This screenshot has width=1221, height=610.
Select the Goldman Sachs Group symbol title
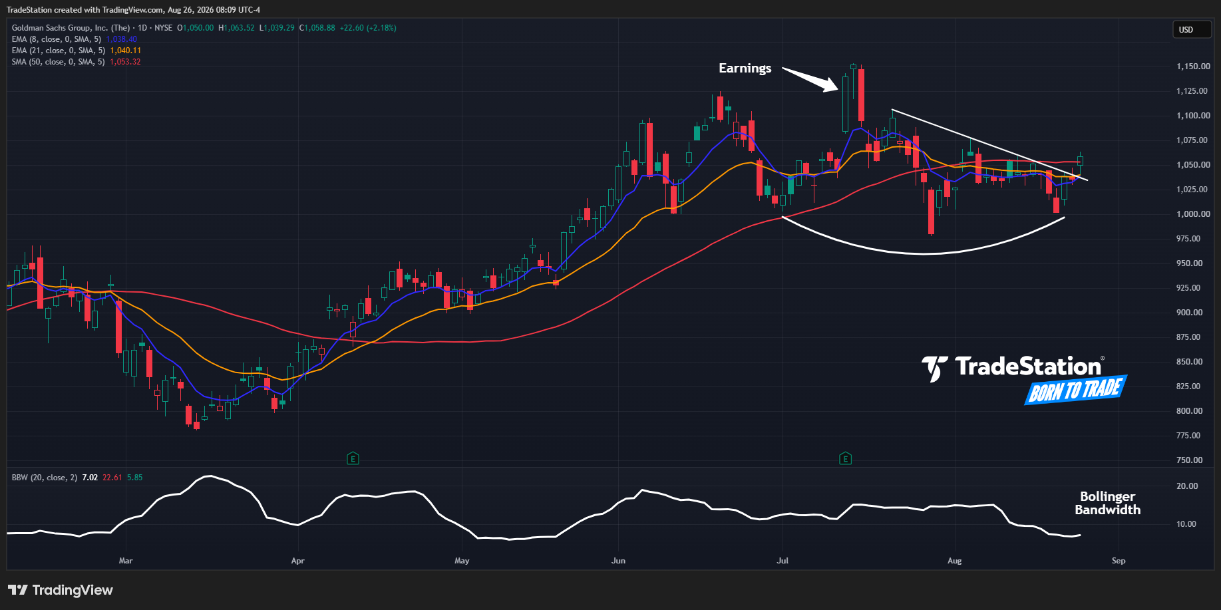click(71, 28)
